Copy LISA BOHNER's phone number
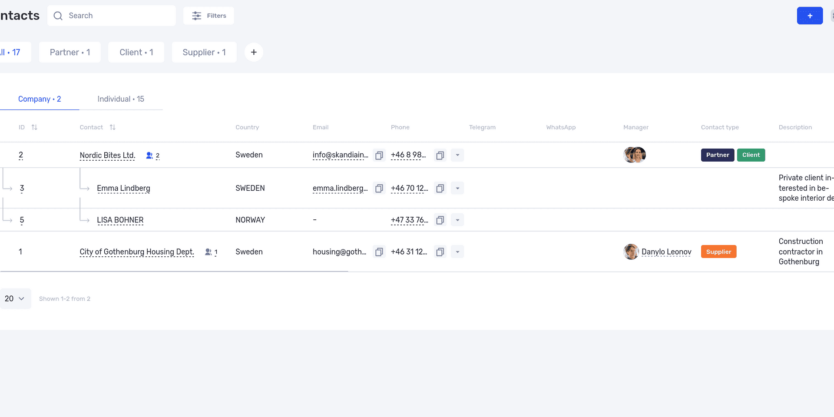 tap(440, 220)
